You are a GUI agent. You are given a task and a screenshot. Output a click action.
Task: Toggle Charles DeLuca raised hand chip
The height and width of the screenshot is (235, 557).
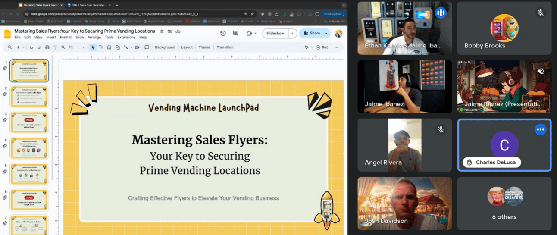(x=492, y=163)
